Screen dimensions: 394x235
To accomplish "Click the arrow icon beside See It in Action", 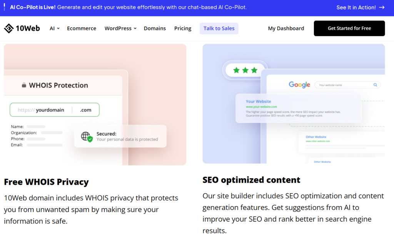I will click(x=382, y=8).
